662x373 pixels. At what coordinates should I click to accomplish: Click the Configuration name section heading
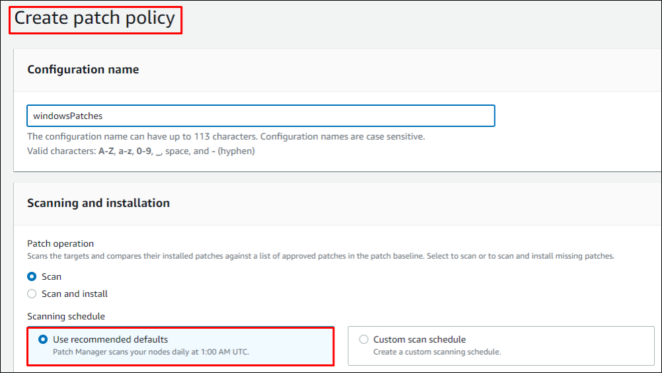[83, 69]
